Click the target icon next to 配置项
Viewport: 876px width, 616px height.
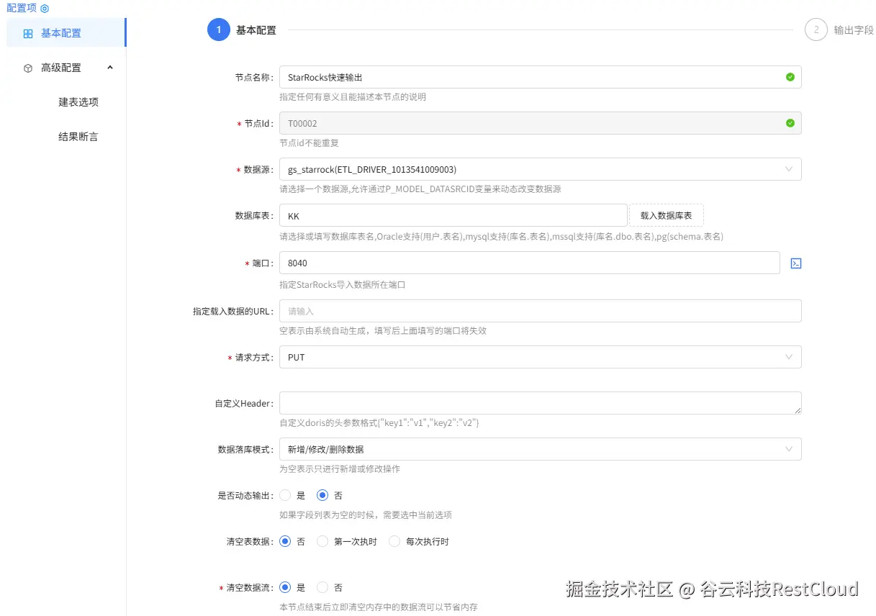click(45, 8)
